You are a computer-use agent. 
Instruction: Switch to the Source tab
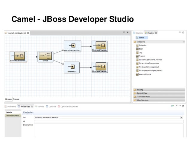pos(16,99)
